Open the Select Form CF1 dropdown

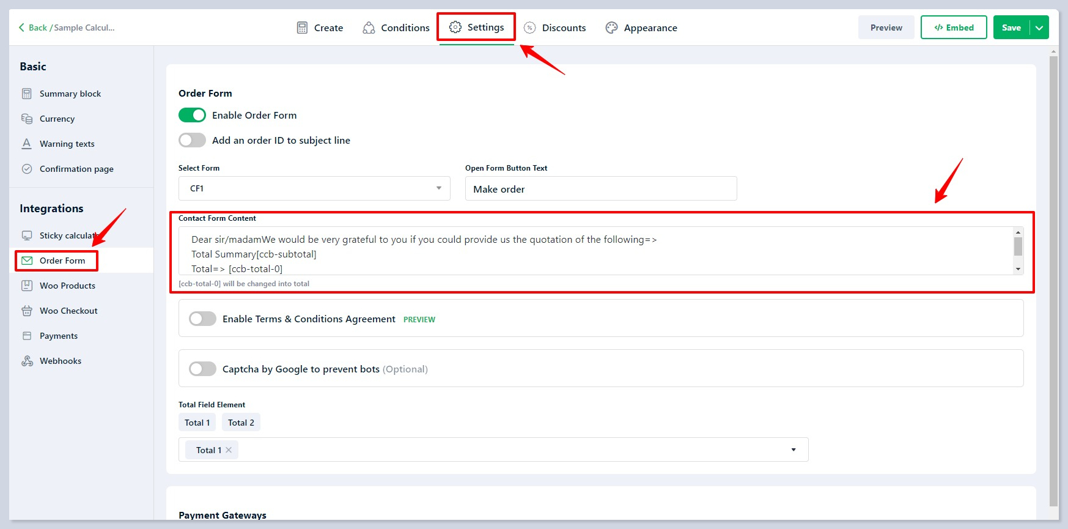(x=314, y=188)
